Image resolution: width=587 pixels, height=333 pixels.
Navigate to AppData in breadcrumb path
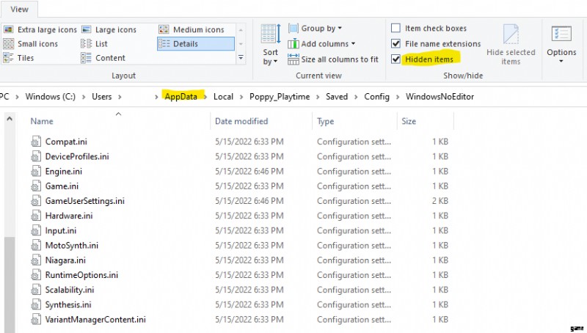click(x=181, y=96)
